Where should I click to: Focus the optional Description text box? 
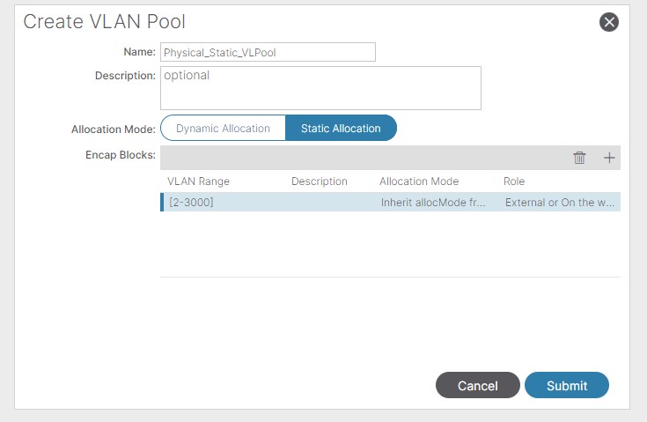point(320,88)
